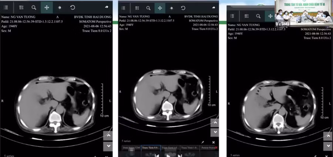Open series list in left viewer toolbar
Screen dimensions: 333x157
[x=6, y=7]
